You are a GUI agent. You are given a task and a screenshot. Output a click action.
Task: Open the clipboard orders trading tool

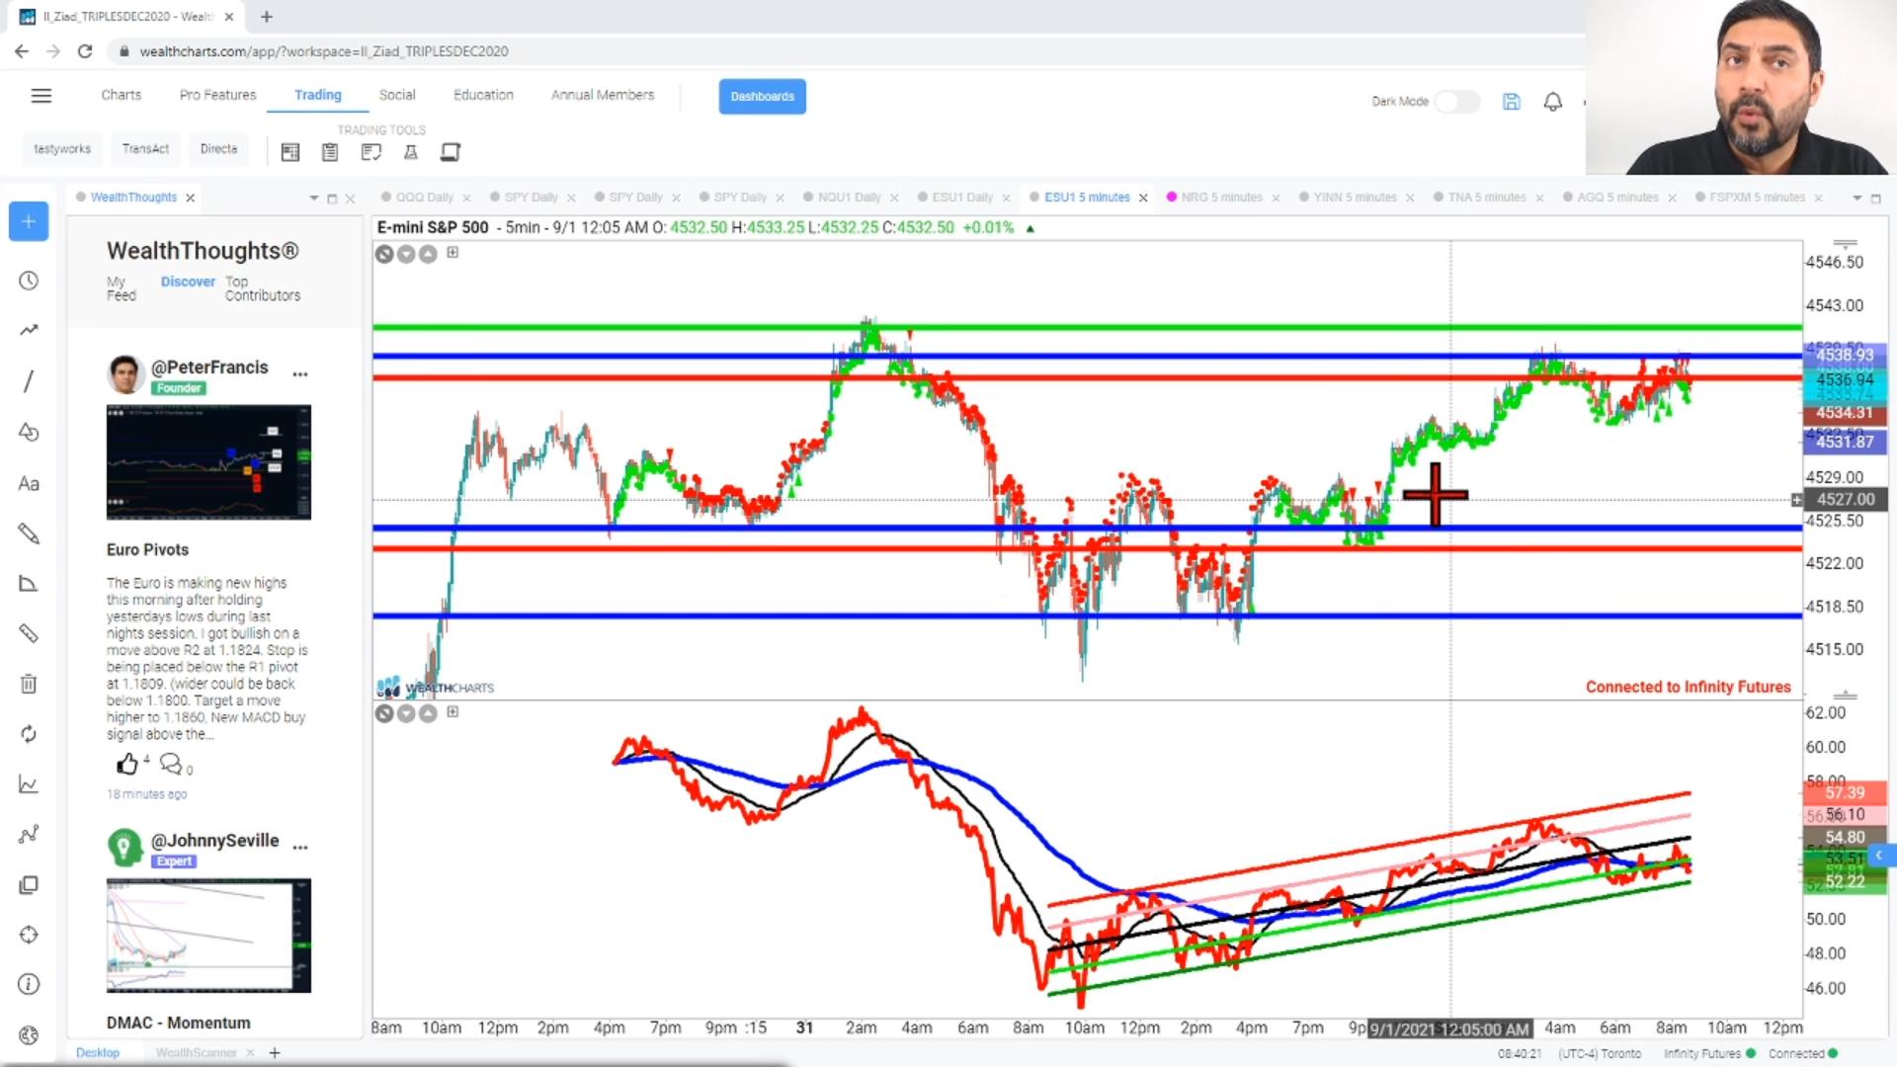pyautogui.click(x=330, y=152)
